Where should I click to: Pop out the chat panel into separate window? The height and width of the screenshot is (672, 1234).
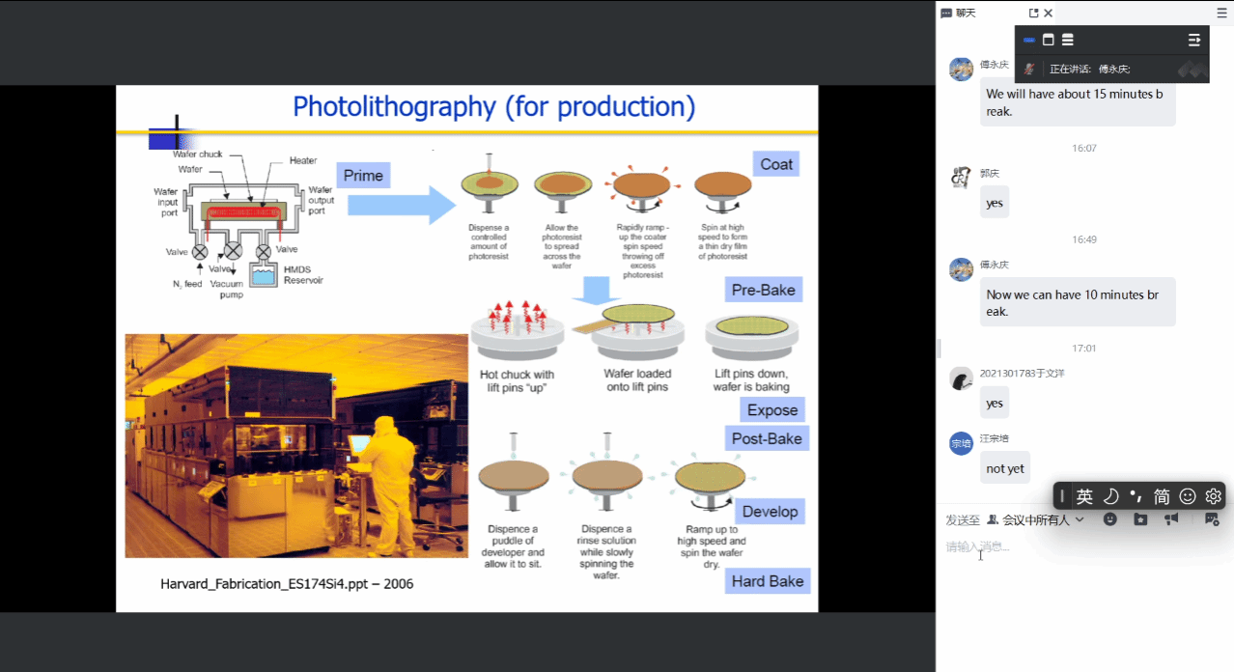point(1033,14)
